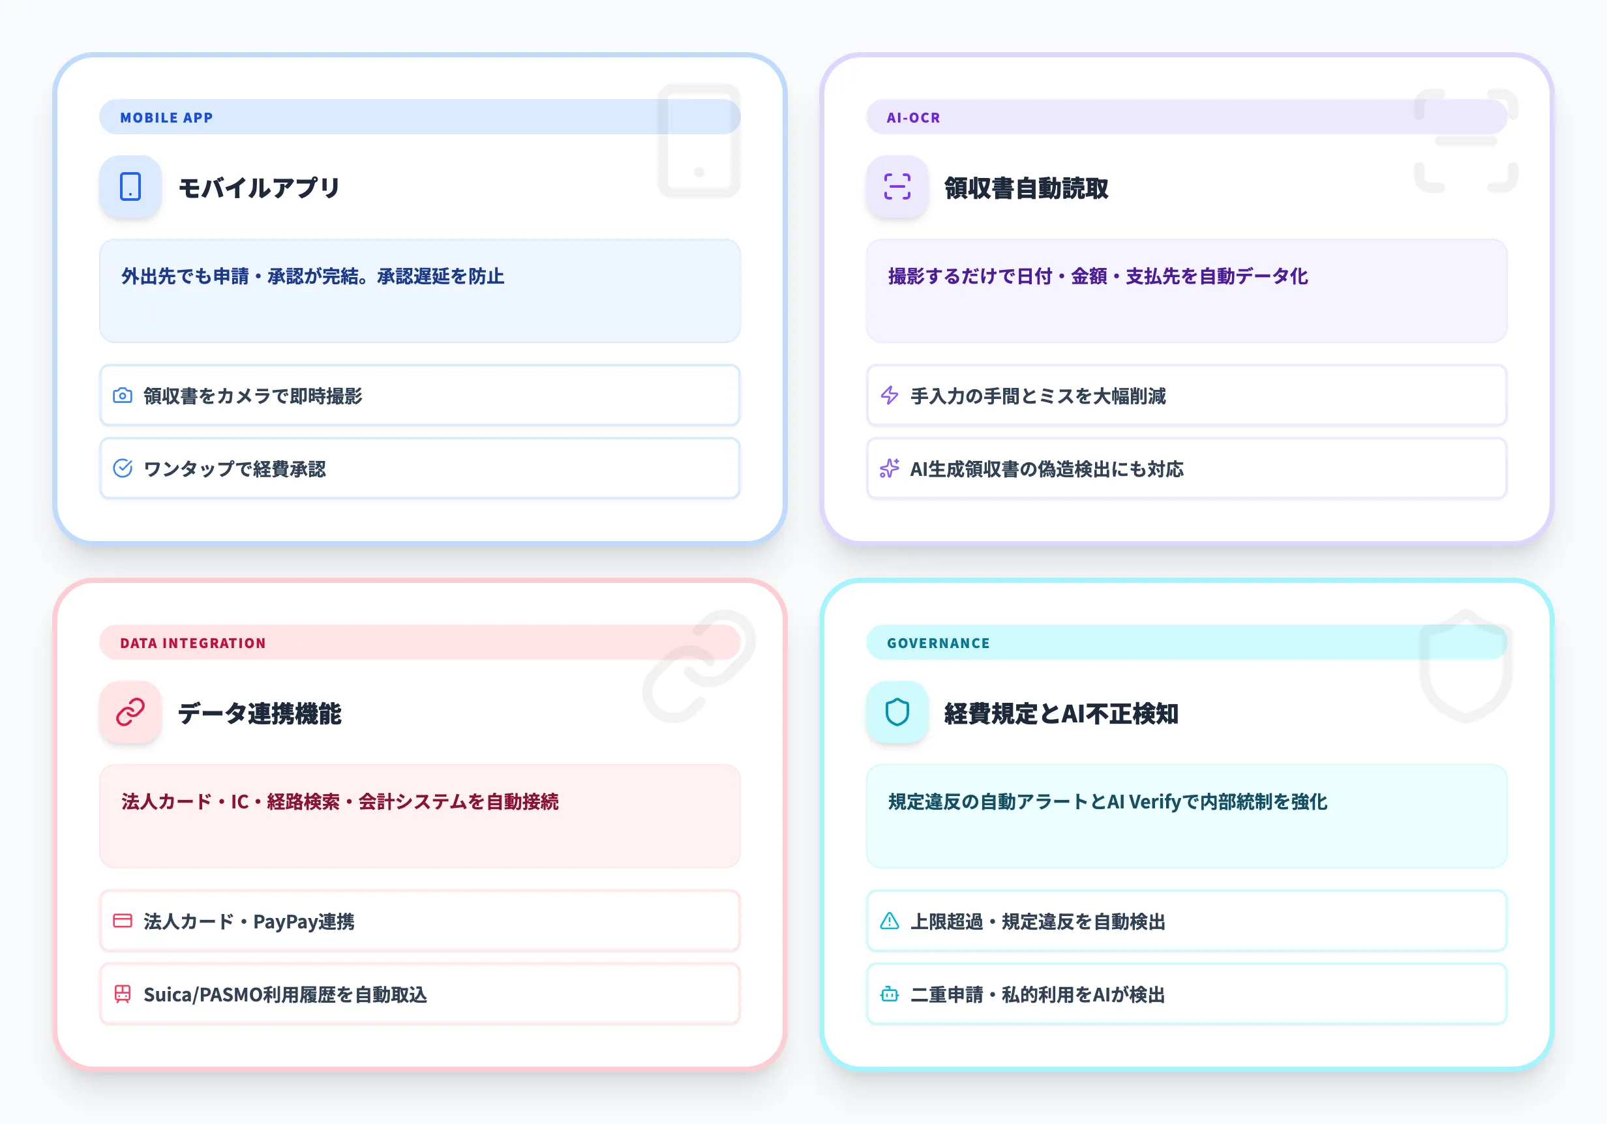Select the mobile phone icon next to モバイルアプリ
Viewport: 1607px width, 1124px height.
pos(130,187)
